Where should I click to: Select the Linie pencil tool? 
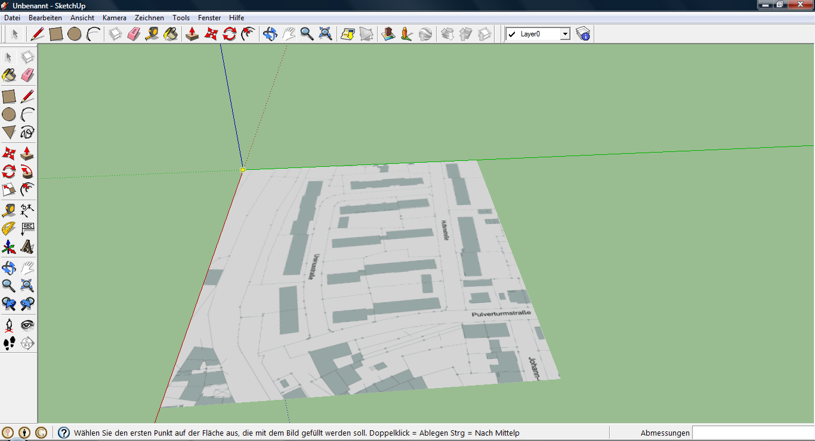(36, 34)
